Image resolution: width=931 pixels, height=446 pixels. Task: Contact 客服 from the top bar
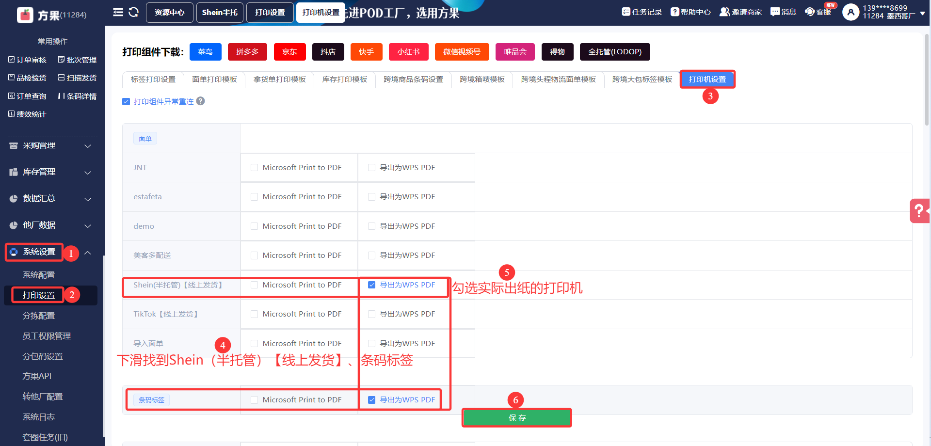[x=818, y=12]
